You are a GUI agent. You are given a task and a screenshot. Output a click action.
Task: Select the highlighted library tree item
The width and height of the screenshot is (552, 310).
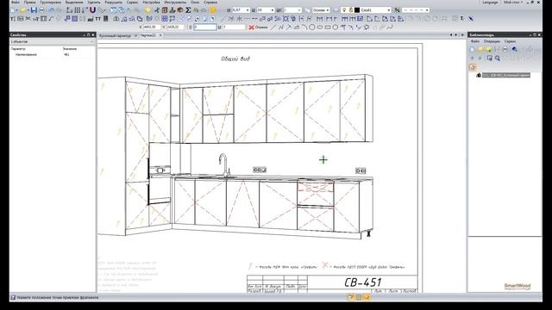pos(506,75)
